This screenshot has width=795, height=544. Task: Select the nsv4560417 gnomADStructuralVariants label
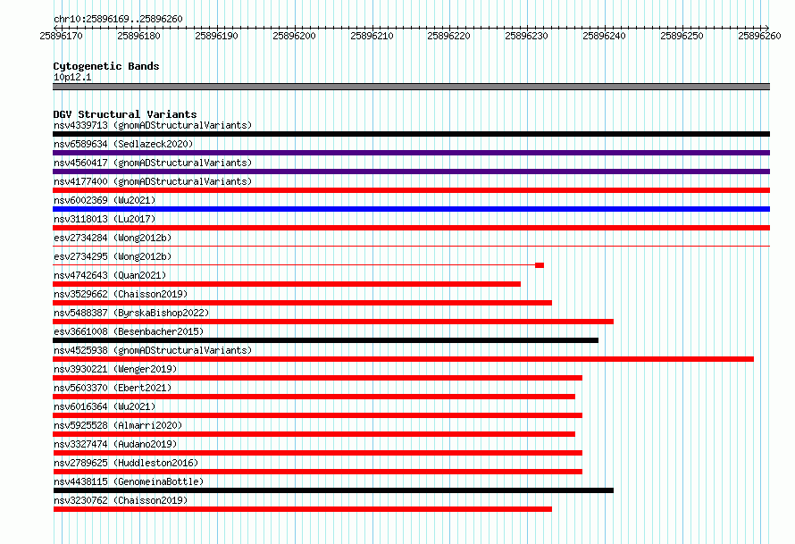click(153, 163)
